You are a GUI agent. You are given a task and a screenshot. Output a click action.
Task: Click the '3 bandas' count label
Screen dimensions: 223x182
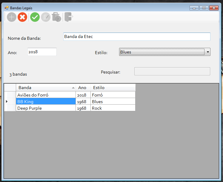pyautogui.click(x=18, y=74)
